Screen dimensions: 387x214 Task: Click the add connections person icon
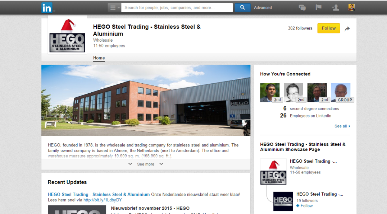pos(335,8)
